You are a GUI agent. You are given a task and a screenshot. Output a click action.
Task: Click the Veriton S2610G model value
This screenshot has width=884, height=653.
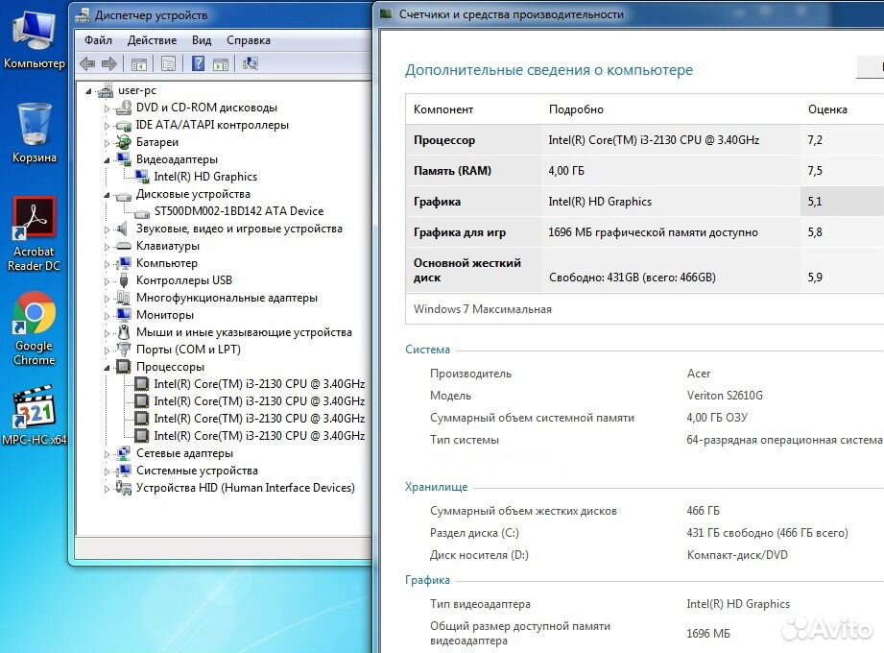coord(725,396)
